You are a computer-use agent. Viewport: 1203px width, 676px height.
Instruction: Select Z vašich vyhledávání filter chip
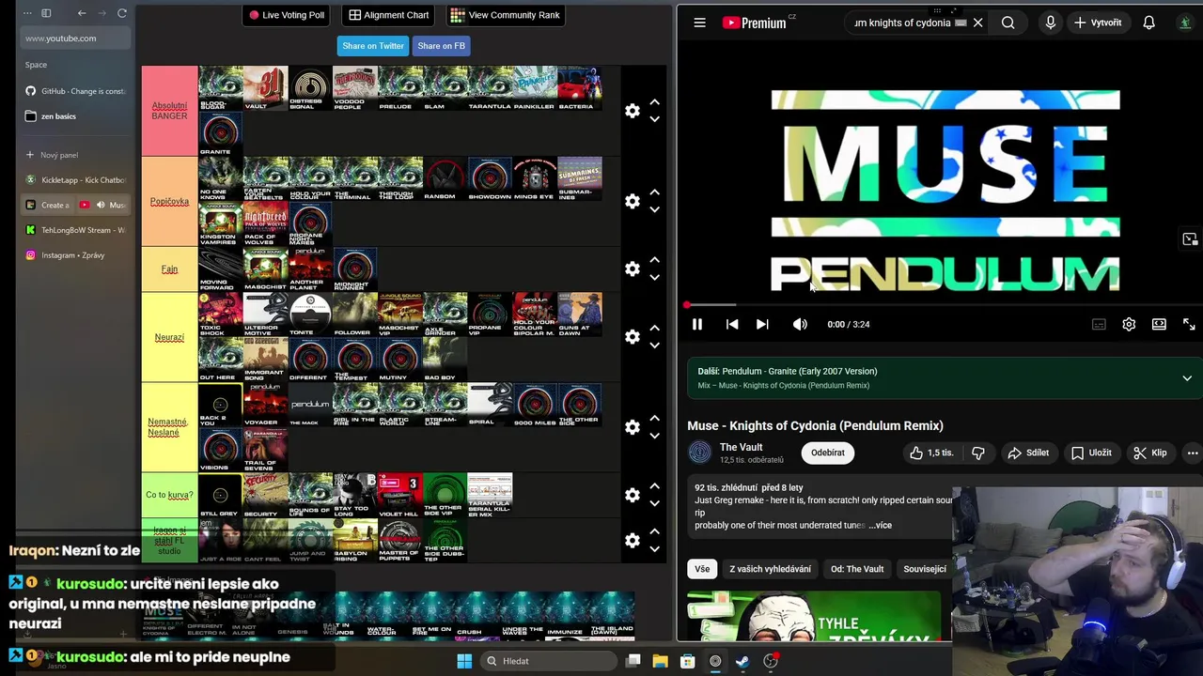770,569
